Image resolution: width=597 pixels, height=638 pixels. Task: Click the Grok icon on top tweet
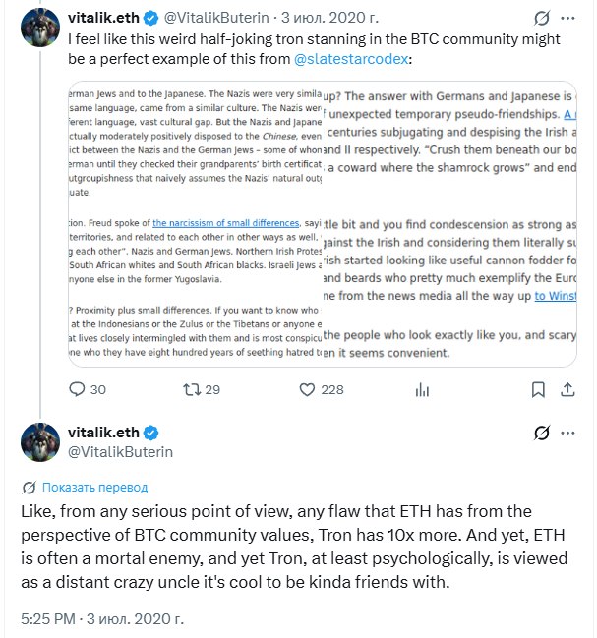coord(542,18)
